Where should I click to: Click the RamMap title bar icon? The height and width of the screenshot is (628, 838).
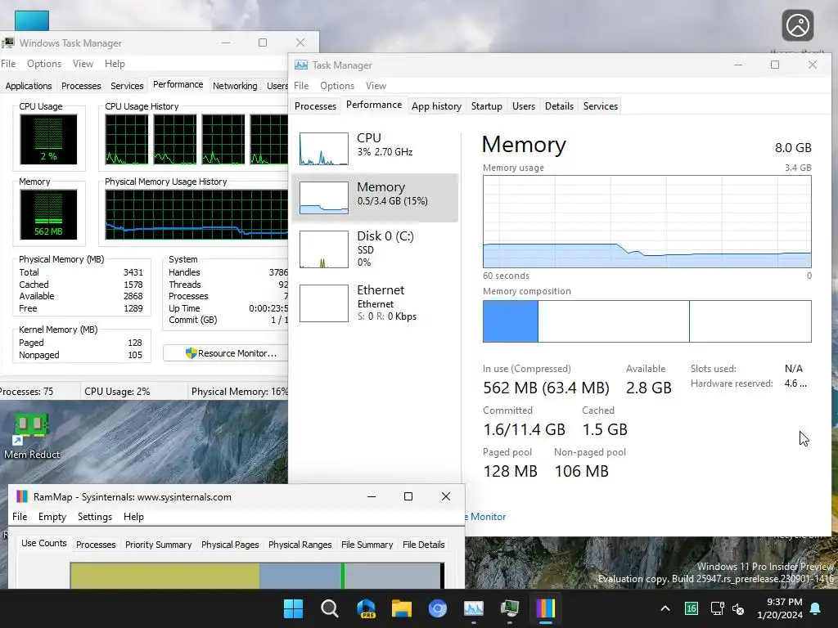pyautogui.click(x=22, y=496)
